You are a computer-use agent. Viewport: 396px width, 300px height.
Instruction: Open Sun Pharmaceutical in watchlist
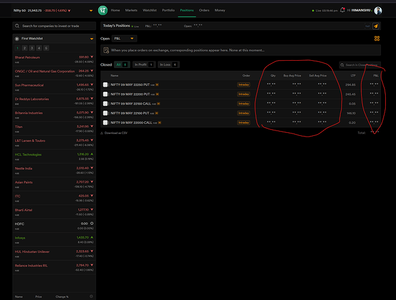click(54, 87)
